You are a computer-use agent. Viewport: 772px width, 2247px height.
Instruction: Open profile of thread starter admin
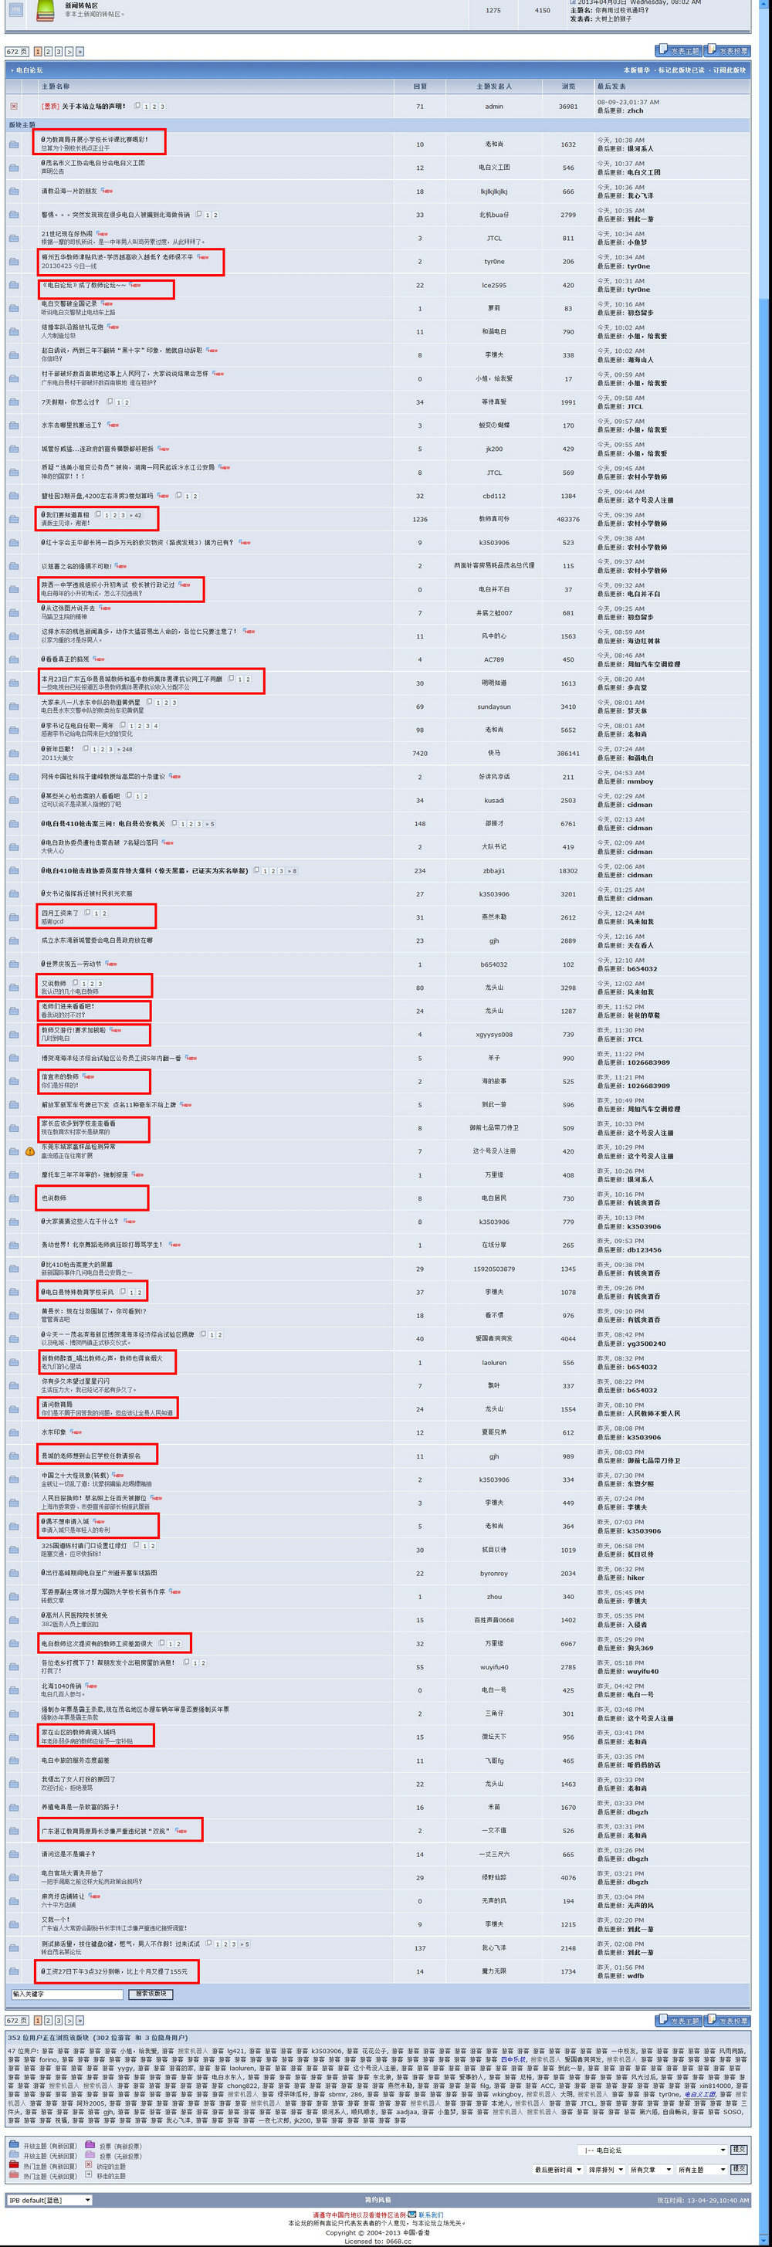pyautogui.click(x=494, y=107)
